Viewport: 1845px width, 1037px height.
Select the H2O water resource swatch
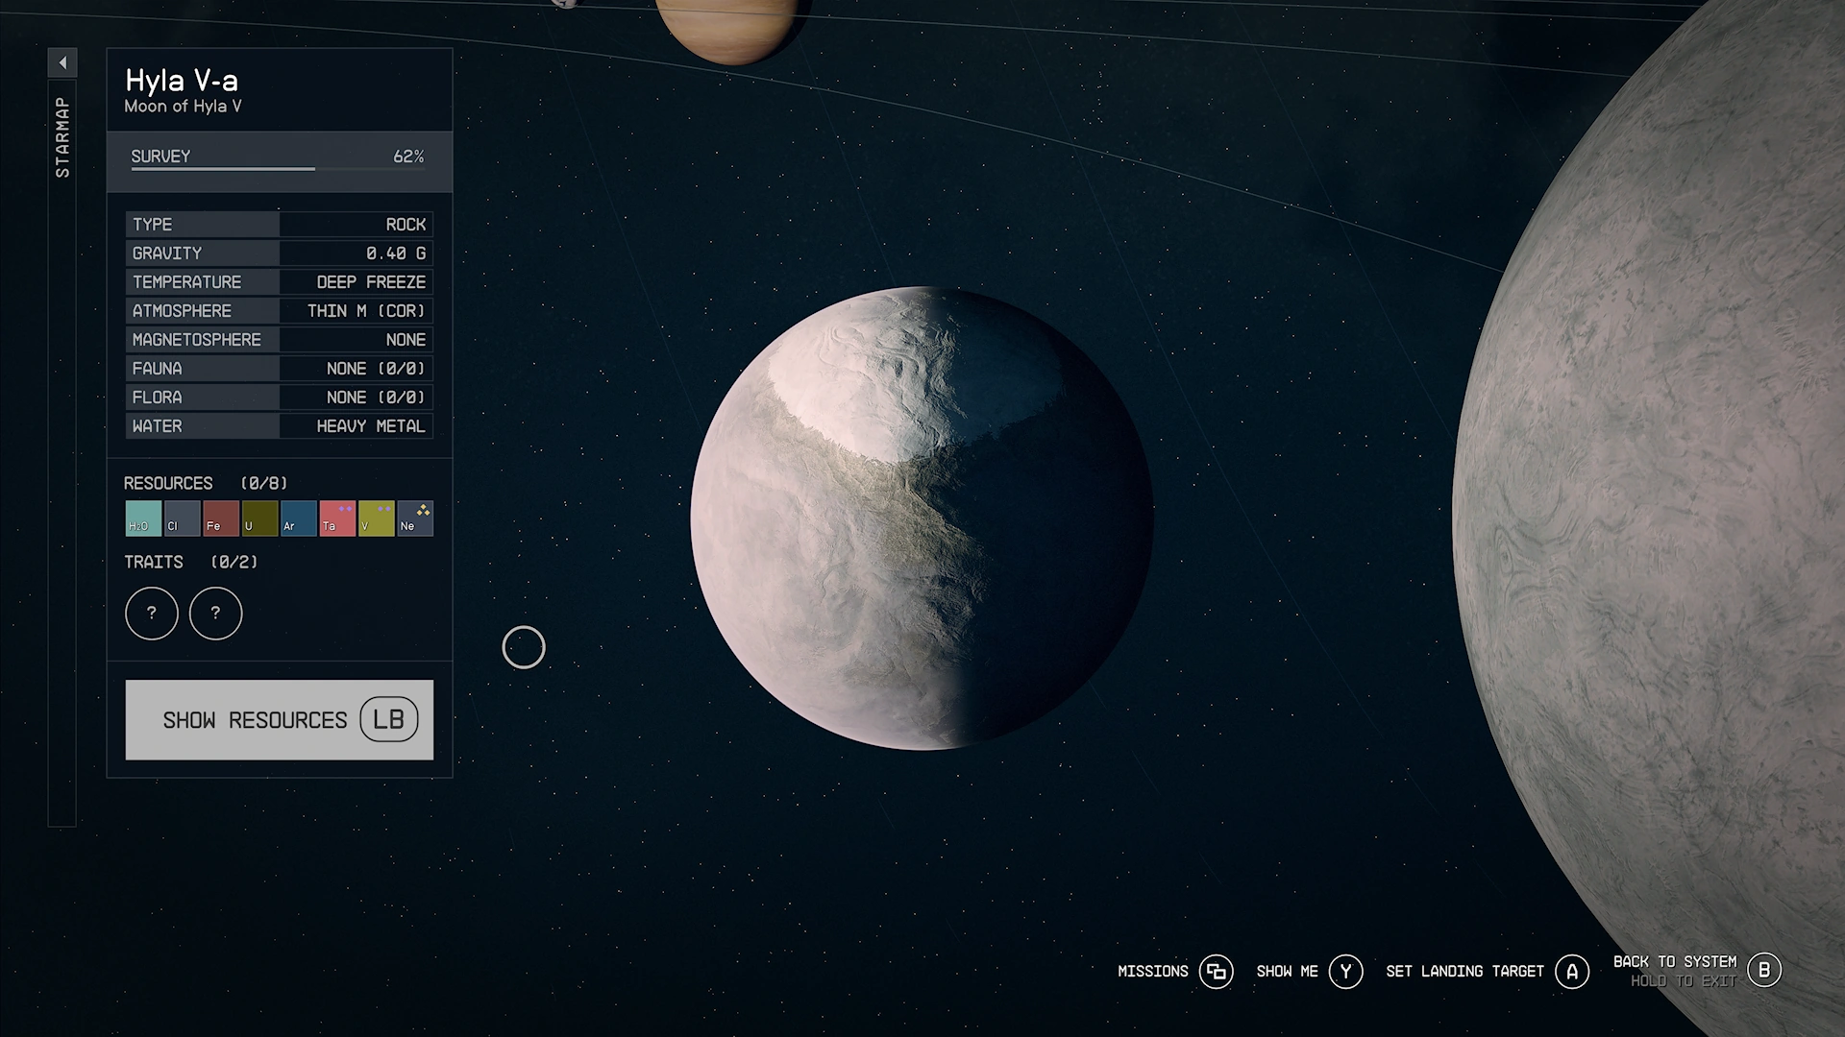143,518
